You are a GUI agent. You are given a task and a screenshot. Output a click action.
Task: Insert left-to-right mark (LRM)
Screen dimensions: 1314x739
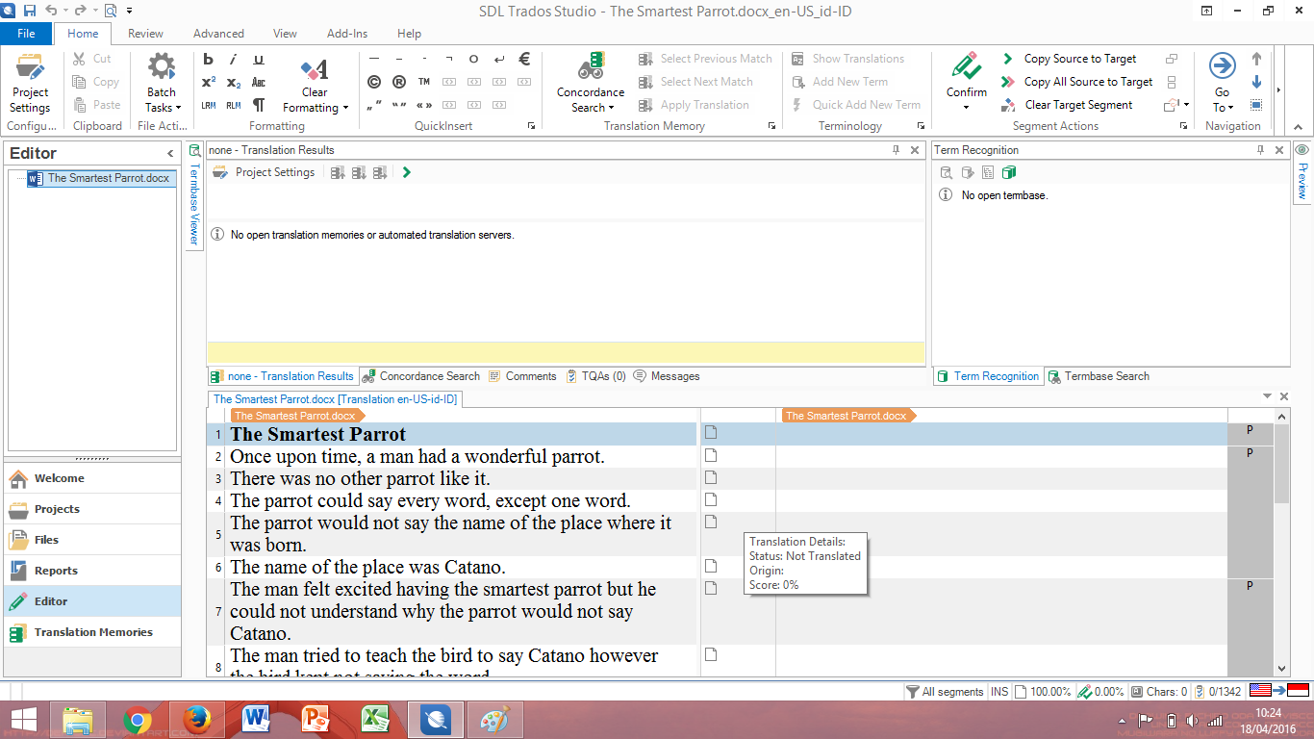(209, 105)
